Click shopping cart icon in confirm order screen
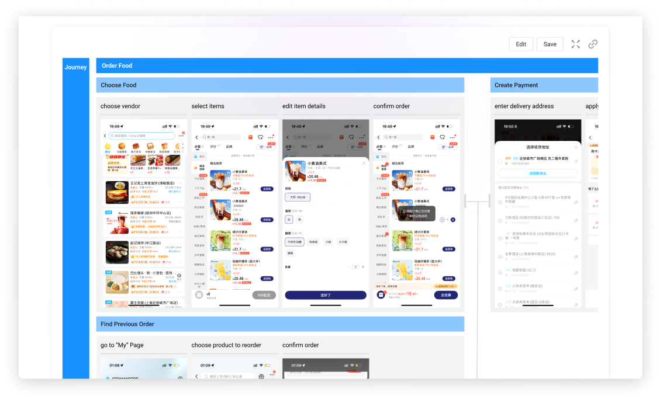This screenshot has width=660, height=399. [381, 295]
